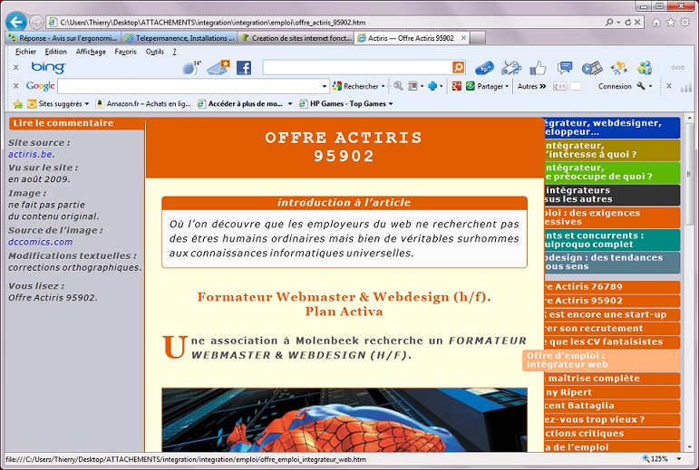Click the game controller icon in Bing toolbar
699x470 pixels.
pos(511,68)
